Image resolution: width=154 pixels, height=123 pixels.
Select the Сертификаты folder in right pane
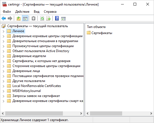99,33
